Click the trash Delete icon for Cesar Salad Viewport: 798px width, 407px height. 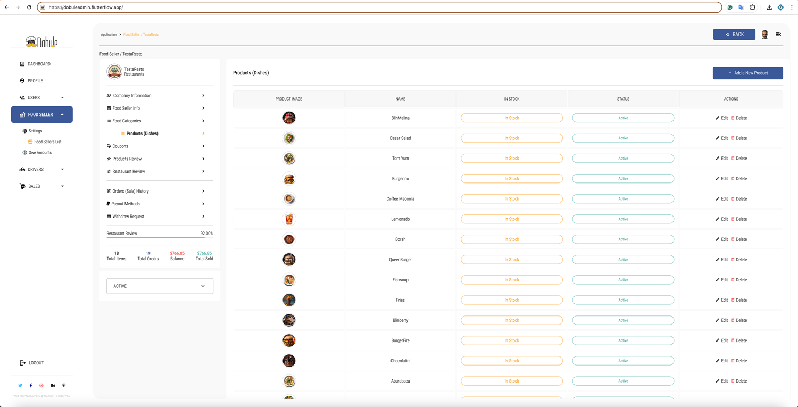tap(733, 138)
